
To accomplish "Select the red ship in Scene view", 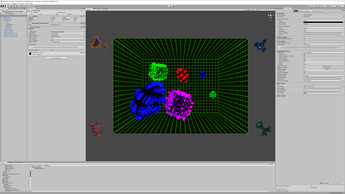I will coord(97,129).
